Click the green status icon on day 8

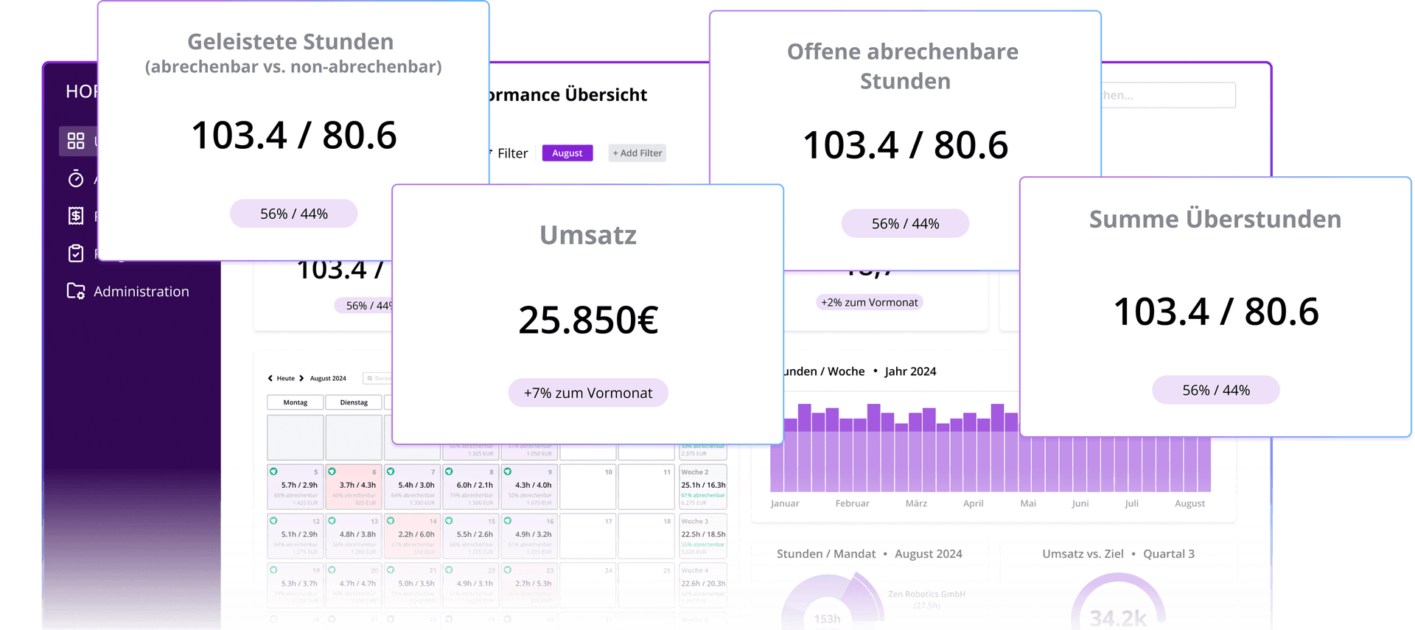coord(449,472)
